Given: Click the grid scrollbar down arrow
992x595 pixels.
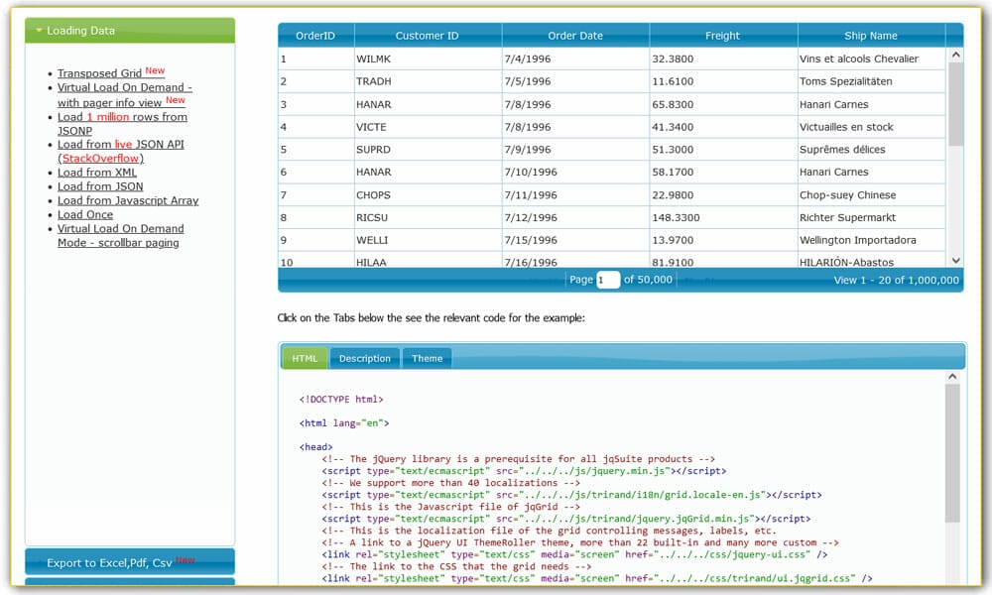Looking at the screenshot, I should pos(955,261).
